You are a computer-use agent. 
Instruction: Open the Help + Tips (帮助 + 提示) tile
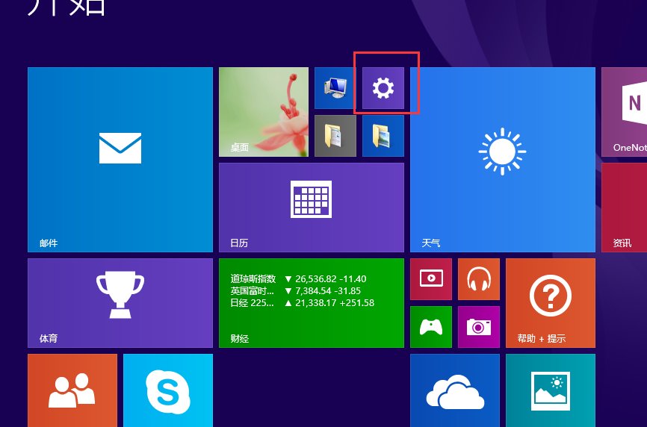coord(550,303)
